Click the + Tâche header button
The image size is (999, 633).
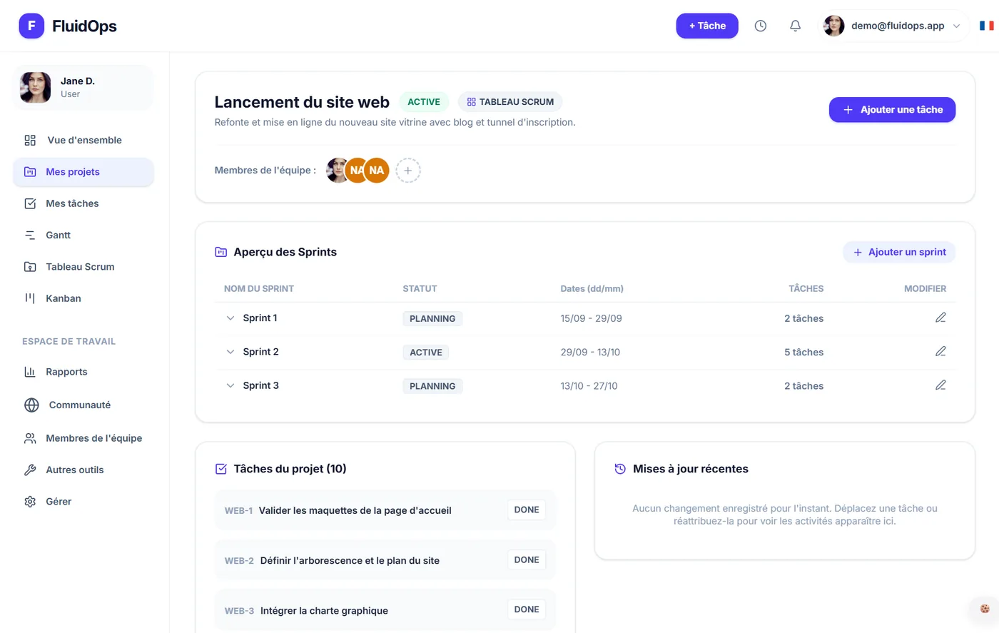pos(707,26)
